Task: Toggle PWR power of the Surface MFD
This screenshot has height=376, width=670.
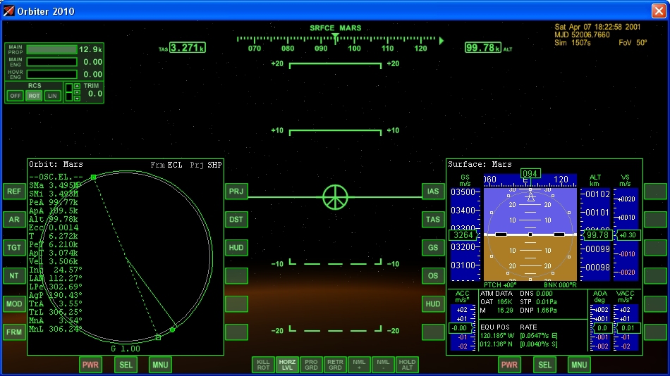Action: coord(509,365)
